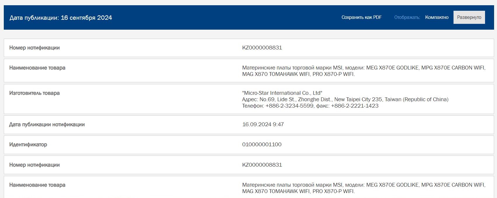Click the Телефон and факс number line
This screenshot has width=497, height=198.
(310, 106)
